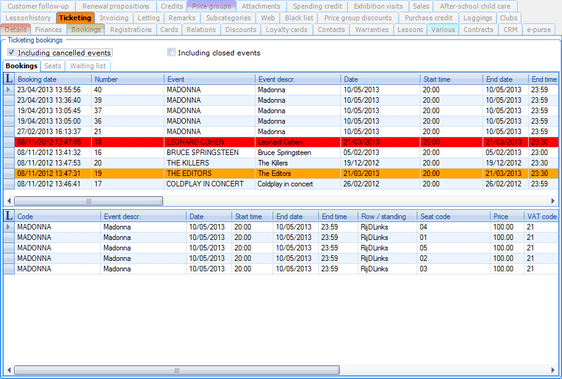
Task: Select the red Leonard Cohen booking row
Action: point(209,142)
